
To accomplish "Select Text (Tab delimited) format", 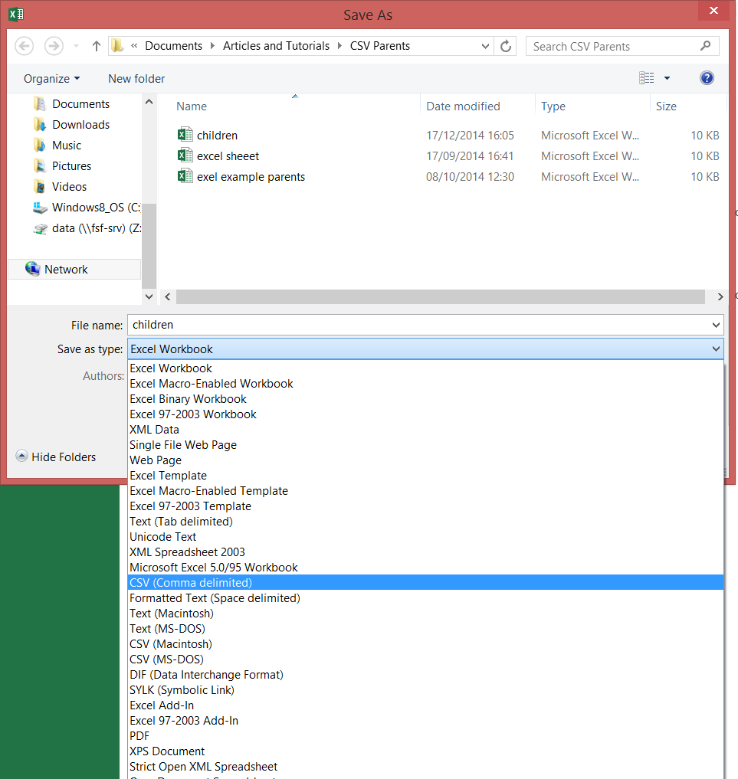I will point(425,521).
